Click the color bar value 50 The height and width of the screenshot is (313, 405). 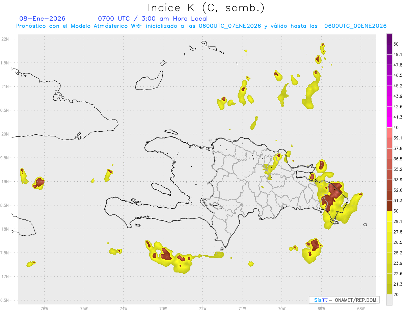coord(396,44)
